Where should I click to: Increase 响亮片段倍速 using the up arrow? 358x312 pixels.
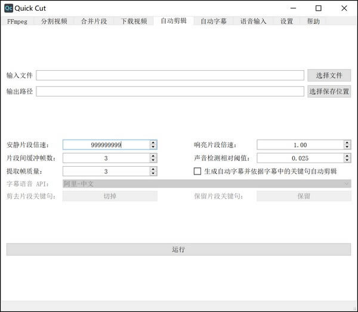[x=347, y=142]
